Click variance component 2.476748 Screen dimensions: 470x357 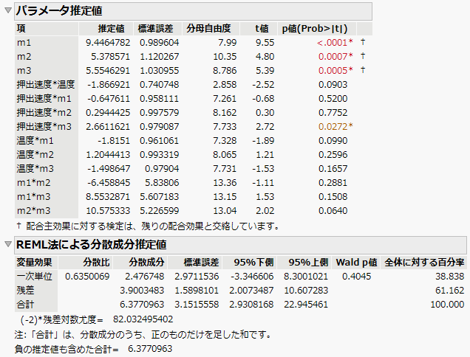(145, 277)
